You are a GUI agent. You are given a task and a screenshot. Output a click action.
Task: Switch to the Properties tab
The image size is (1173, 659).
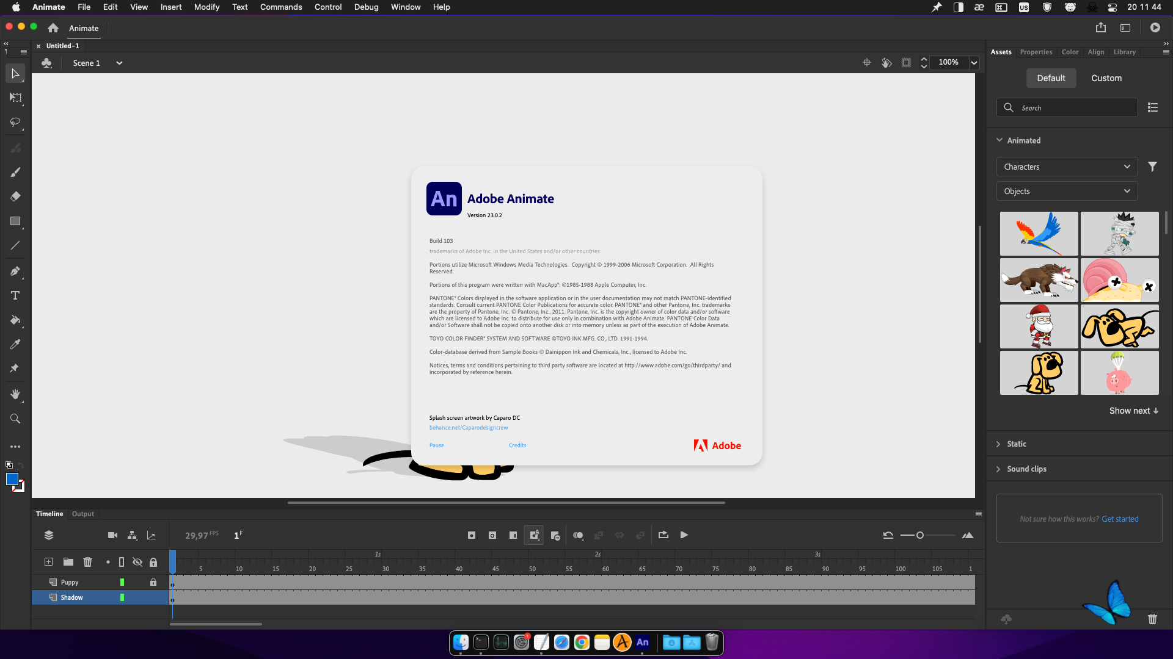[x=1036, y=52]
